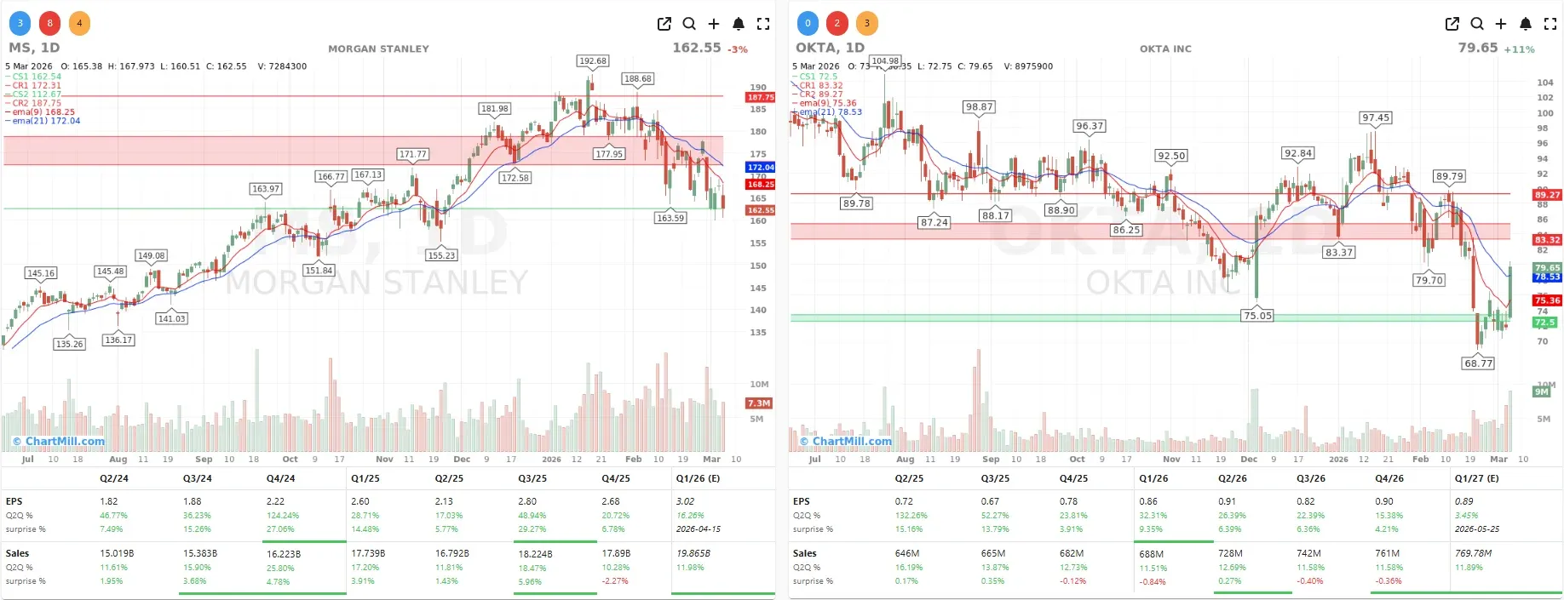
Task: Click the plus icon on the OKTA chart
Action: pos(1501,24)
